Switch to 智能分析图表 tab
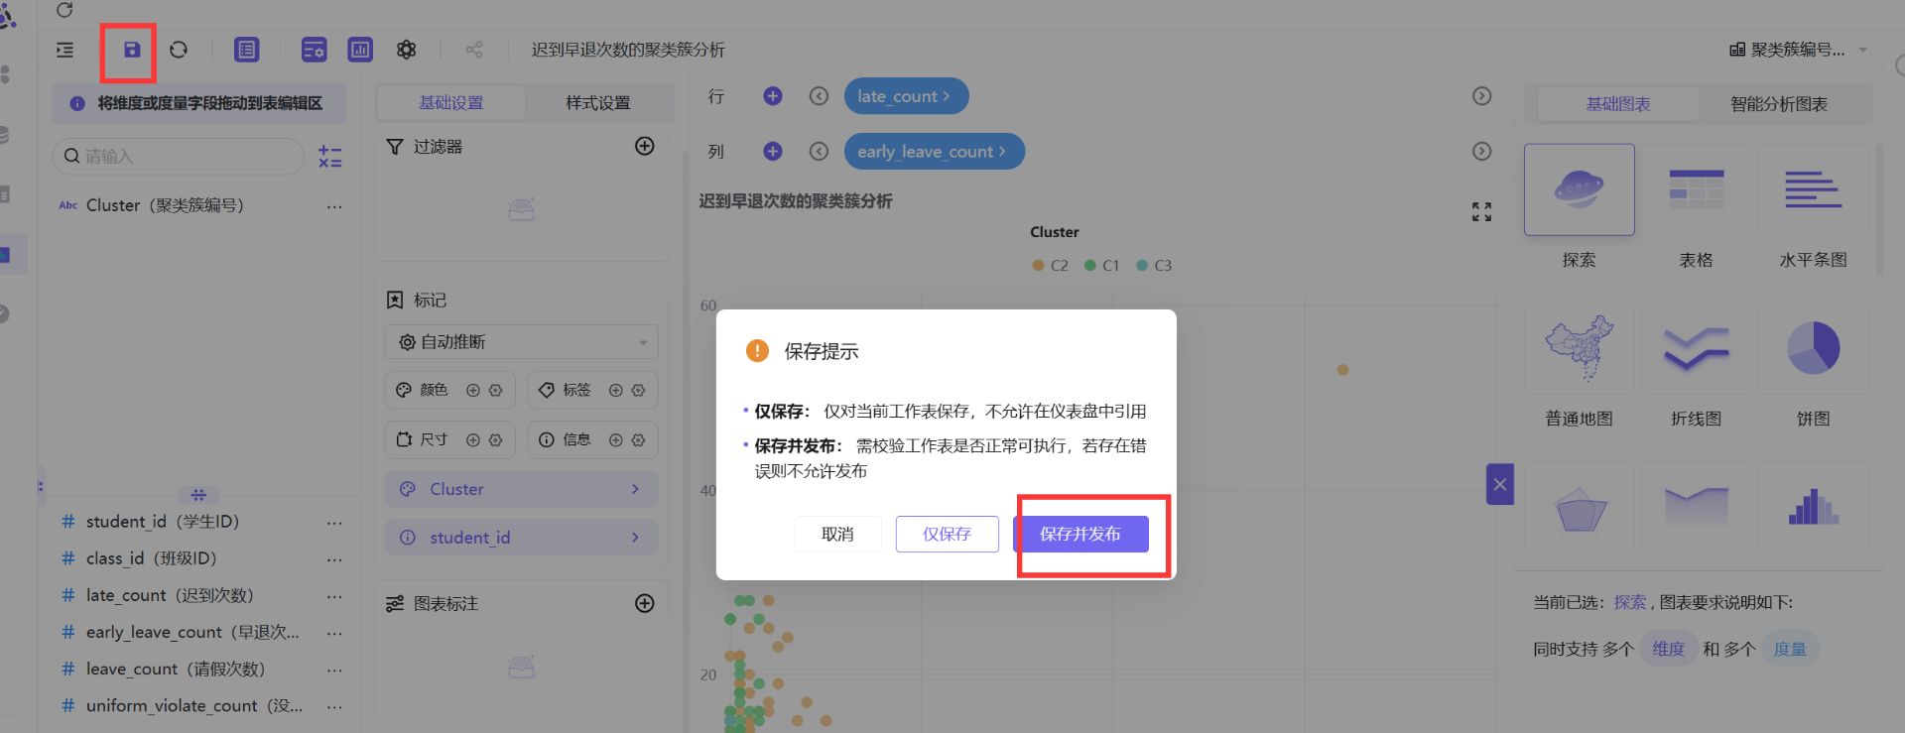The width and height of the screenshot is (1905, 733). [x=1779, y=103]
